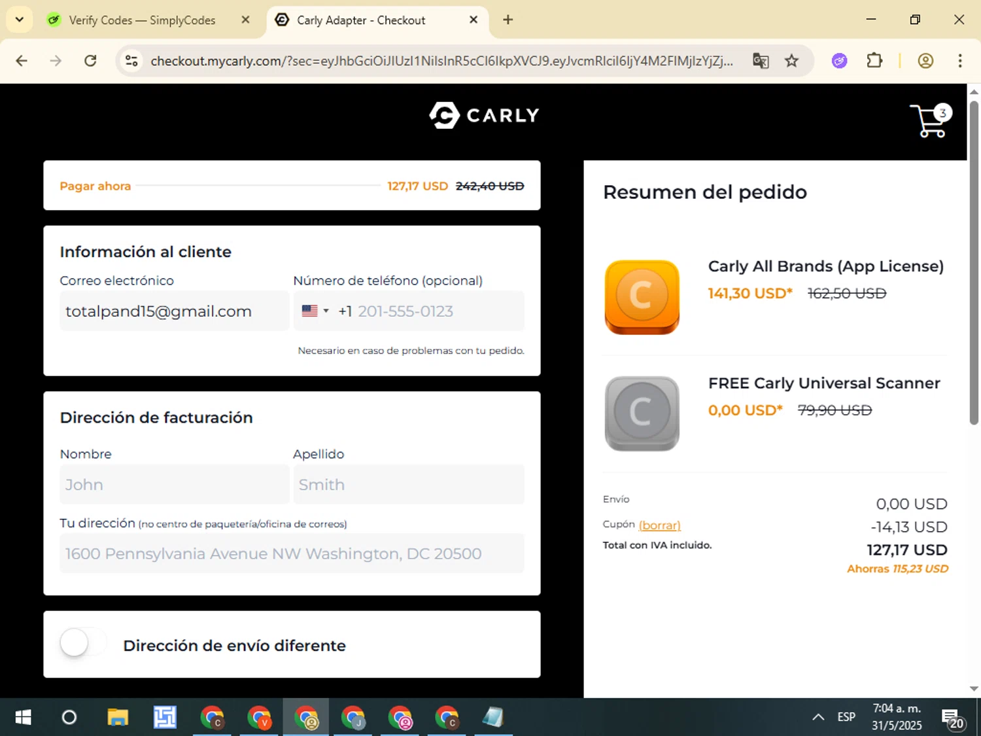
Task: Open Cortana search circle in taskbar
Action: click(69, 718)
